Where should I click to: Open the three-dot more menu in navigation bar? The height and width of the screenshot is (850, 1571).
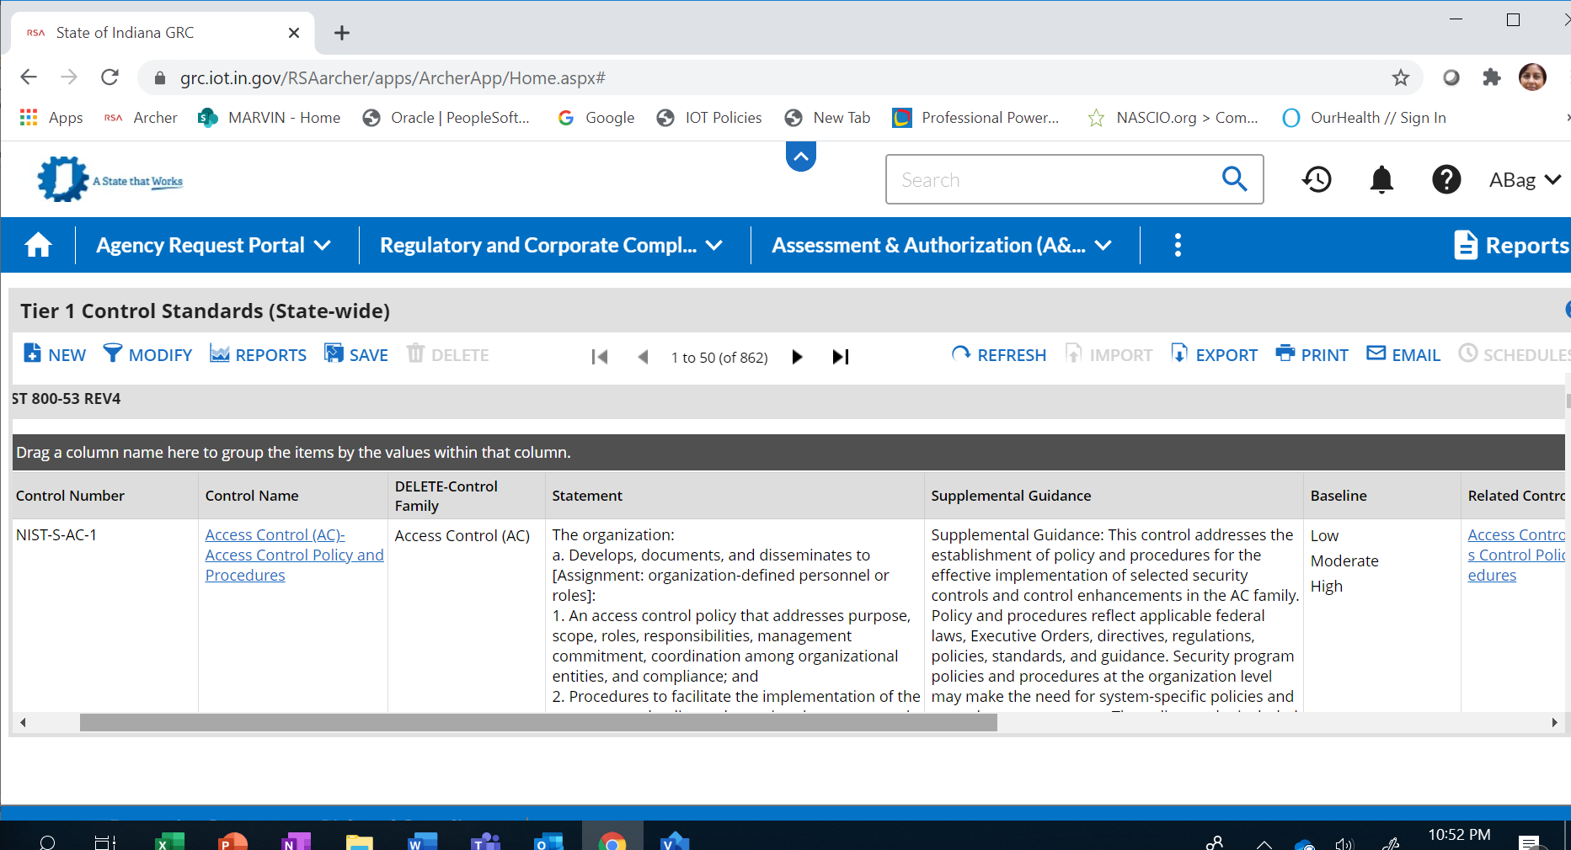coord(1178,245)
